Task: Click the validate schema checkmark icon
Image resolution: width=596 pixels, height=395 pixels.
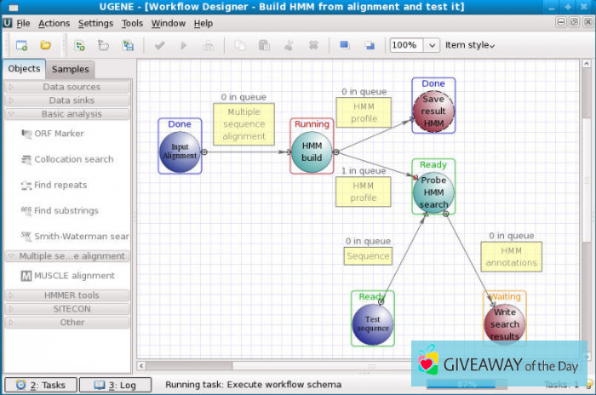Action: coord(159,45)
